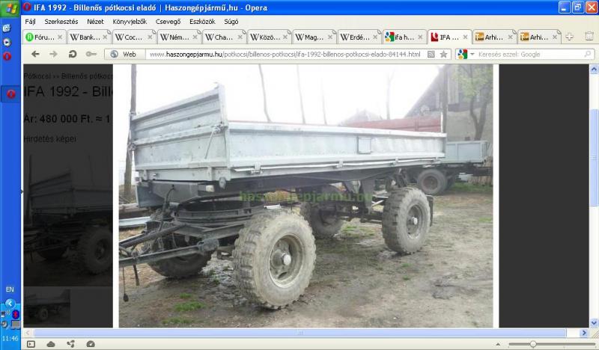Click the enlarged IFA trailer photo
The width and height of the screenshot is (599, 350).
305,196
